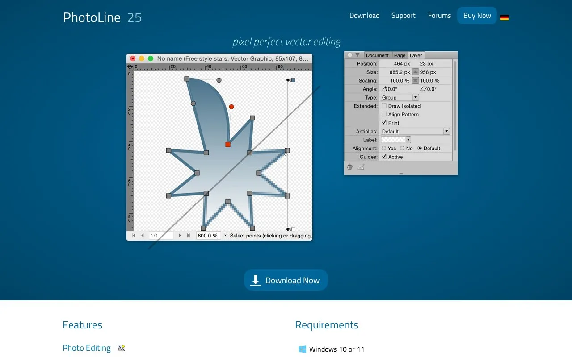Click the rotation angle icon
Viewport: 572px width, 357px height.
[383, 89]
